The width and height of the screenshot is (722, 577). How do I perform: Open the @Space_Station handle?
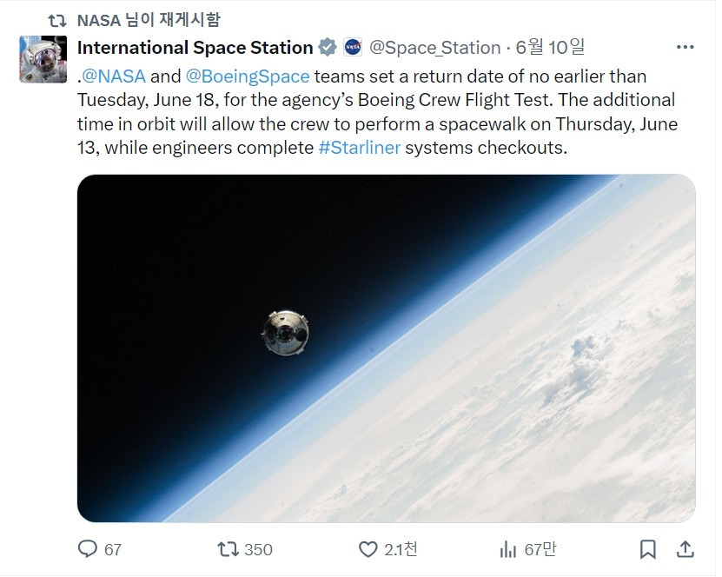coord(434,48)
